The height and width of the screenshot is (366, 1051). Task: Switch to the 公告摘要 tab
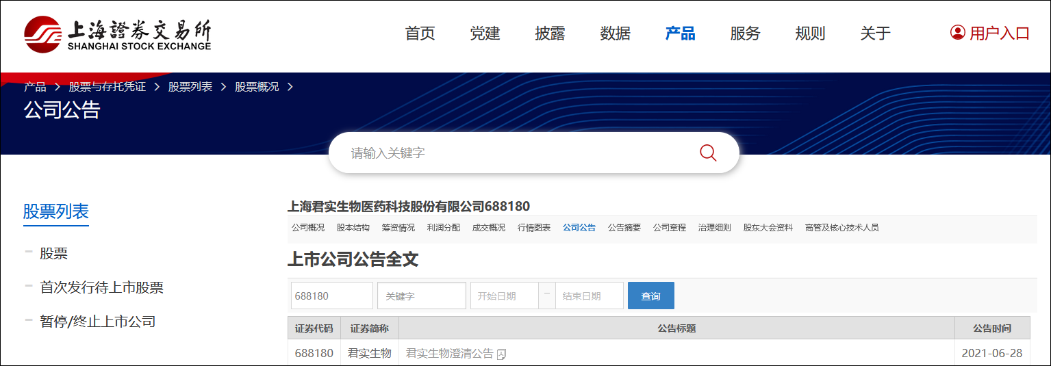(x=624, y=228)
